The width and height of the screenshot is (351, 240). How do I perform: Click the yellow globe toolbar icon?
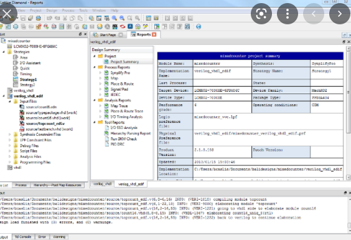pyautogui.click(x=100, y=27)
